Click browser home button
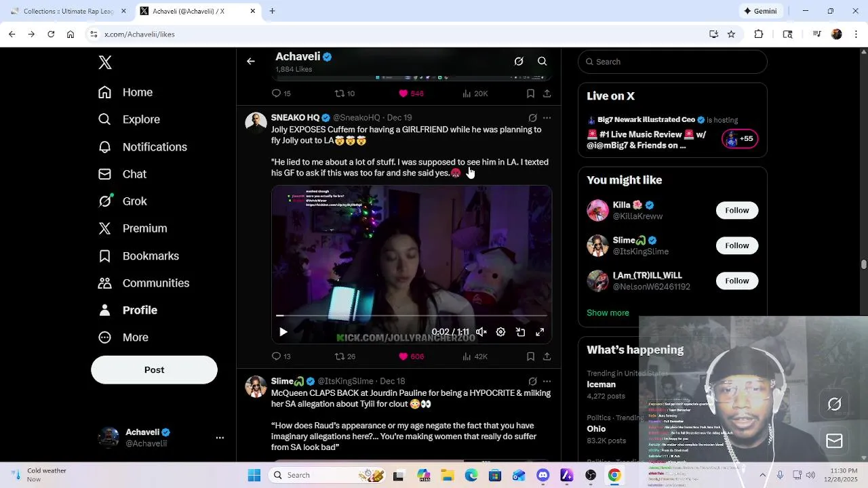The height and width of the screenshot is (488, 868). (71, 34)
